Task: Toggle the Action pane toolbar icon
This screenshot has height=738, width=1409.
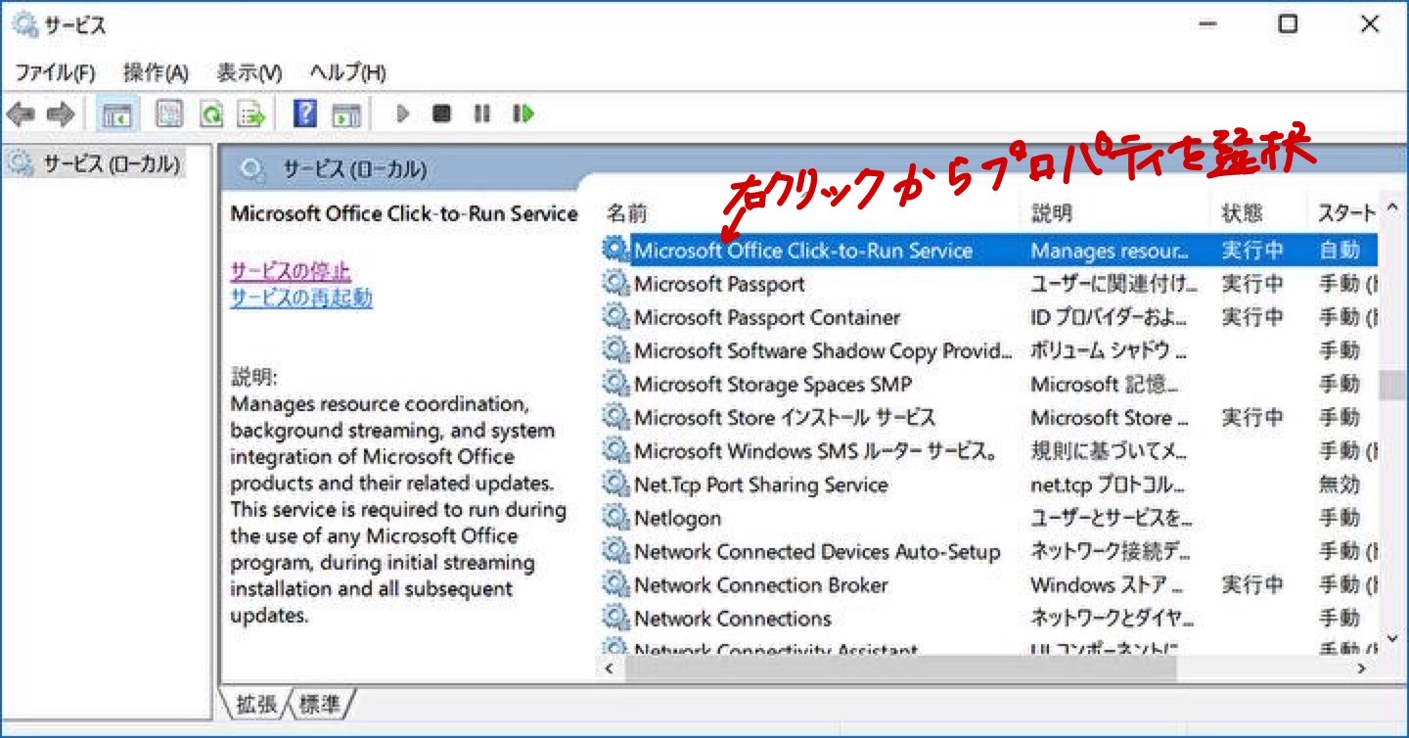Action: [x=346, y=115]
